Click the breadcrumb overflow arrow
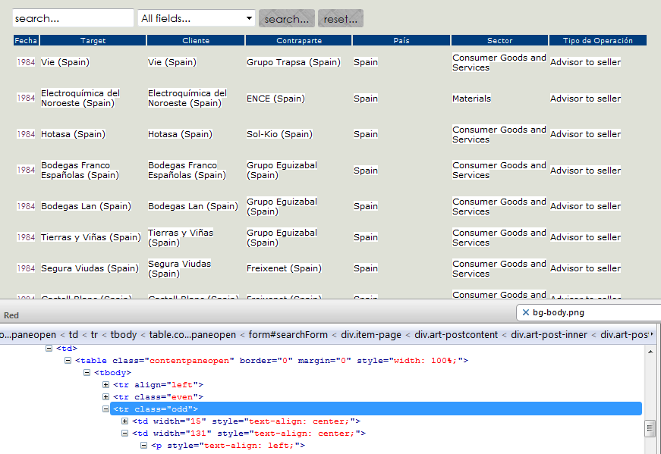Image resolution: width=661 pixels, height=454 pixels. coord(652,334)
